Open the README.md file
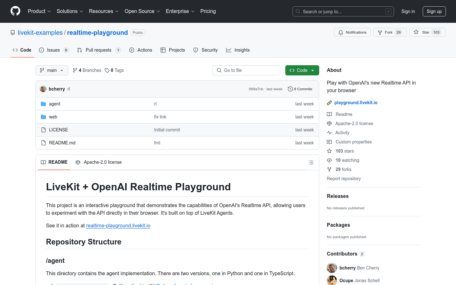 [62, 143]
